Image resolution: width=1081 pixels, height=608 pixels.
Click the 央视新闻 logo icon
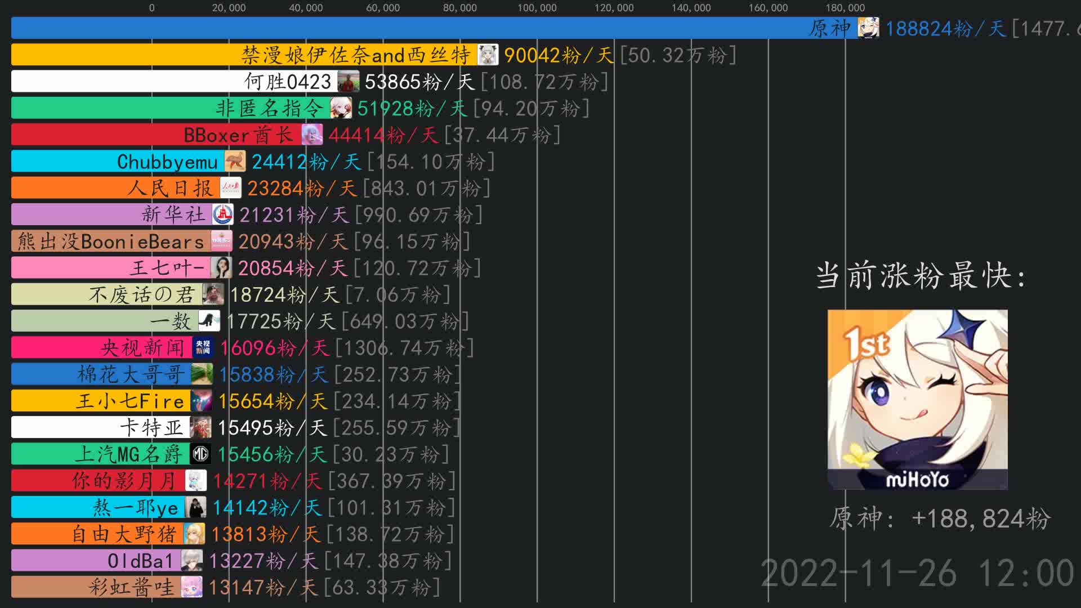click(x=203, y=347)
